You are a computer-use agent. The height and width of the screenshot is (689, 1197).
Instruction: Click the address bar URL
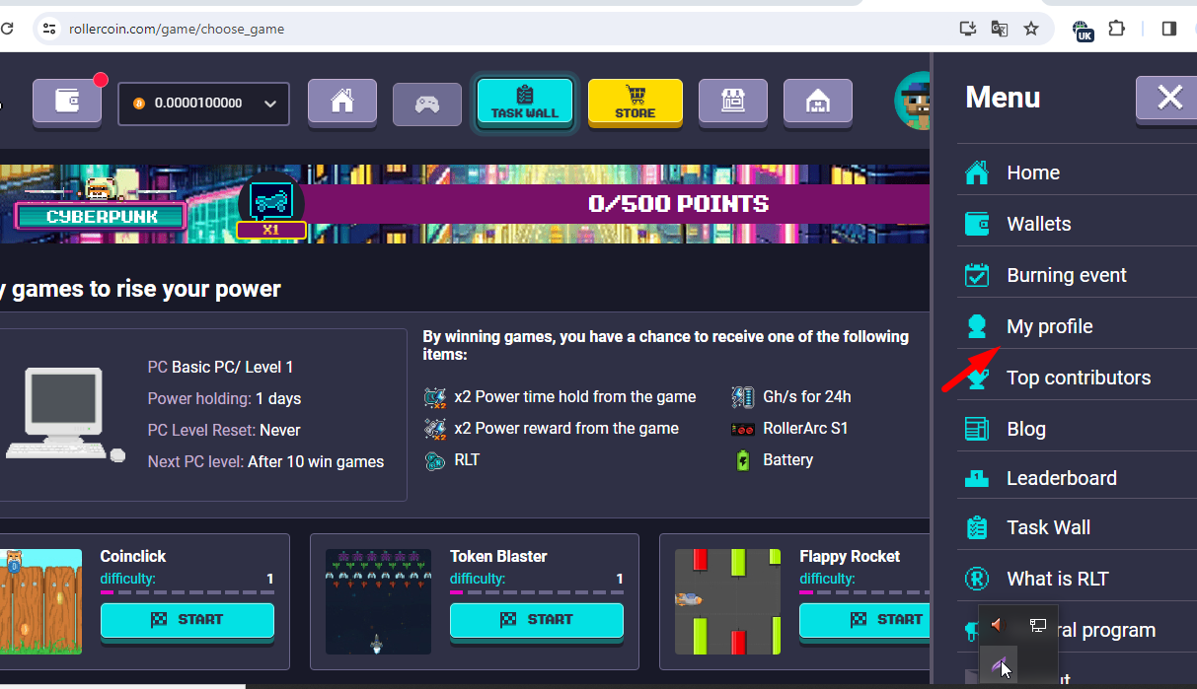pyautogui.click(x=177, y=29)
